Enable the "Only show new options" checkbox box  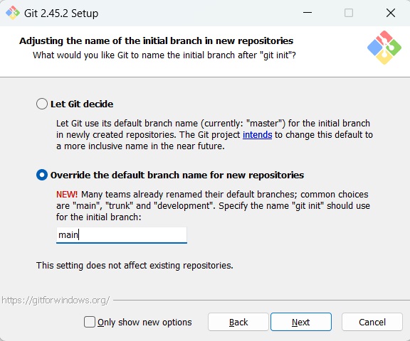click(90, 322)
